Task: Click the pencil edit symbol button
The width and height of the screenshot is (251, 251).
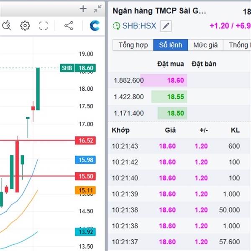Action: (166, 26)
